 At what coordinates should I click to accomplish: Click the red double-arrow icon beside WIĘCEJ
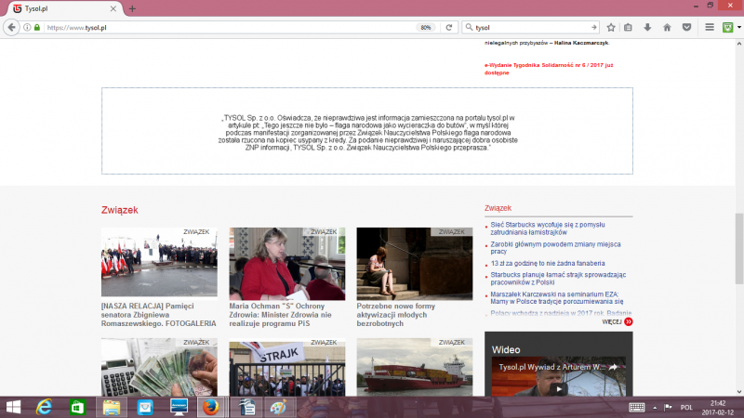[629, 321]
